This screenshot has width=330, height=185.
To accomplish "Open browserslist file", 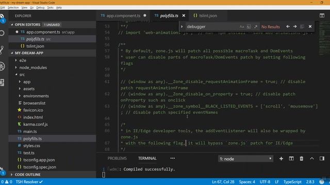I will [52, 103].
